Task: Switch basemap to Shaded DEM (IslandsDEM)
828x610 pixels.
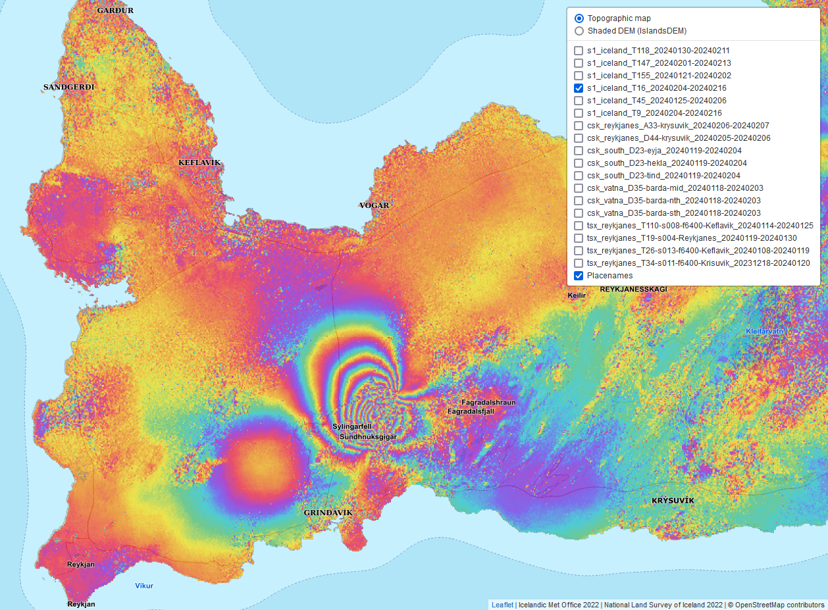Action: point(579,31)
